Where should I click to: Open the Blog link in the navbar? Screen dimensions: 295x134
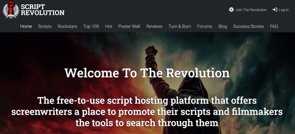tap(222, 26)
